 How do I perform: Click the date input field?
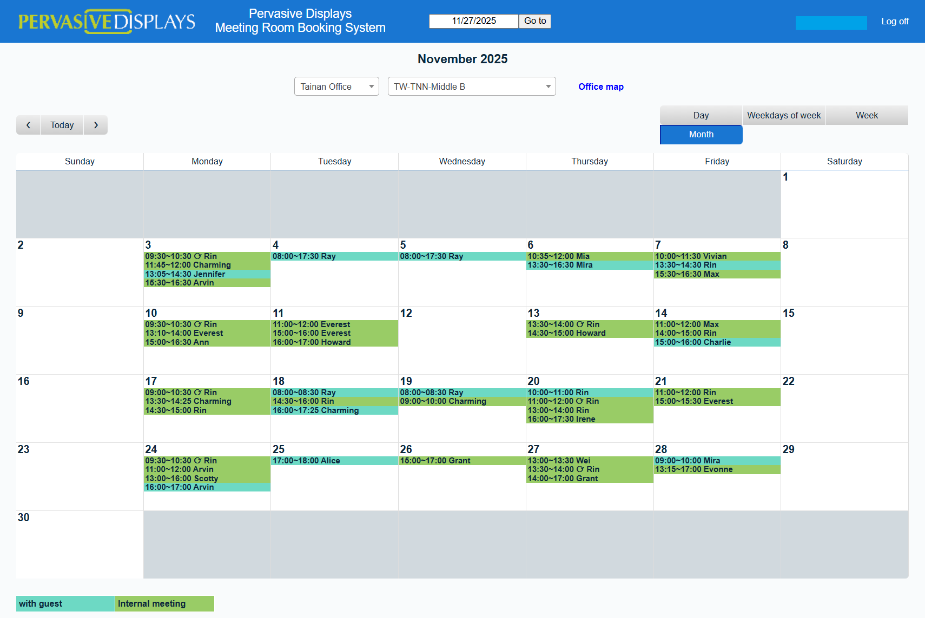[473, 21]
